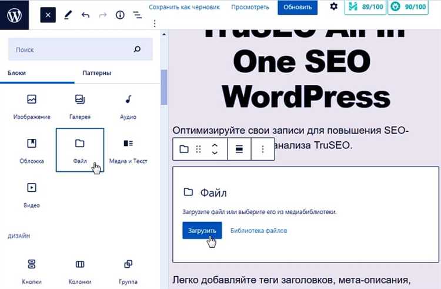Move the file block up
The width and height of the screenshot is (441, 289).
point(215,145)
